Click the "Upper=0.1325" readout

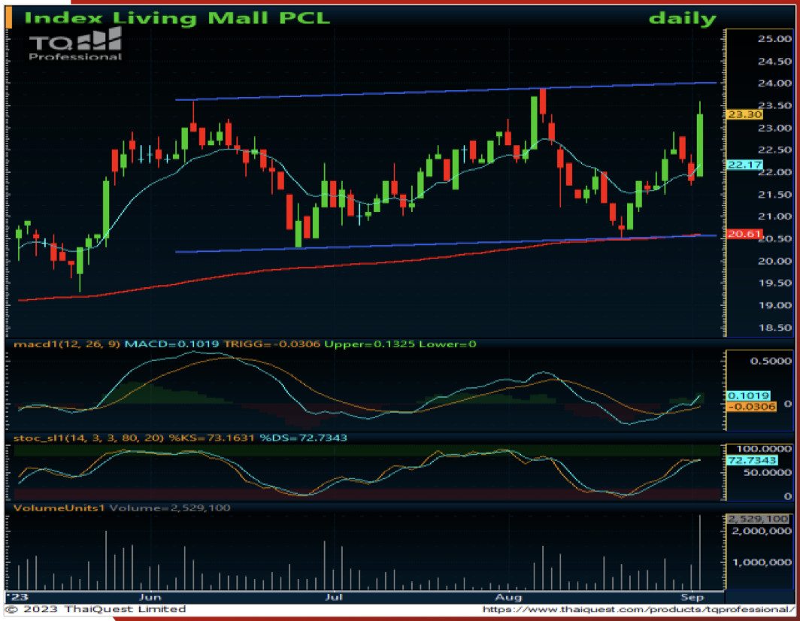pyautogui.click(x=369, y=344)
